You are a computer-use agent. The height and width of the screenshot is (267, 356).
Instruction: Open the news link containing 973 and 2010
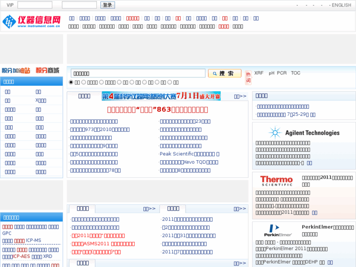coord(100,129)
